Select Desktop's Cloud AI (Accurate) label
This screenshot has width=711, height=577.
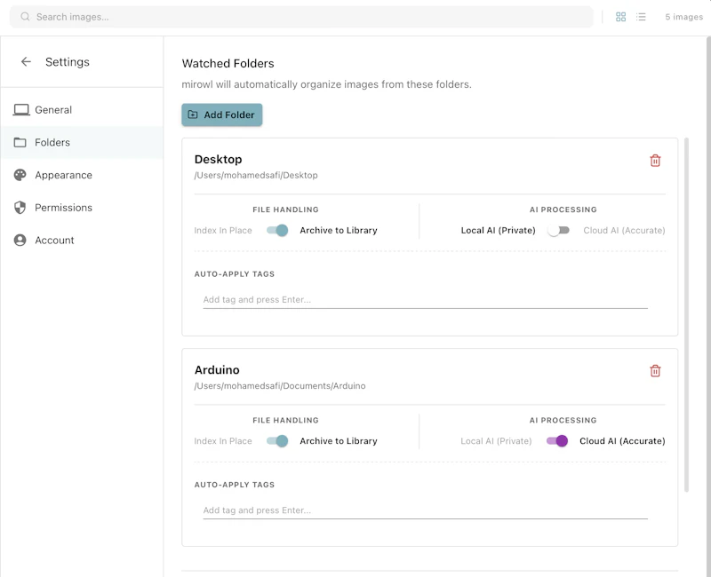[x=624, y=230]
